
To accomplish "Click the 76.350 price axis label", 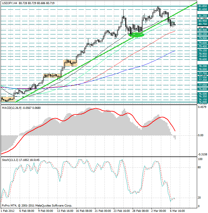I will (x=203, y=96).
